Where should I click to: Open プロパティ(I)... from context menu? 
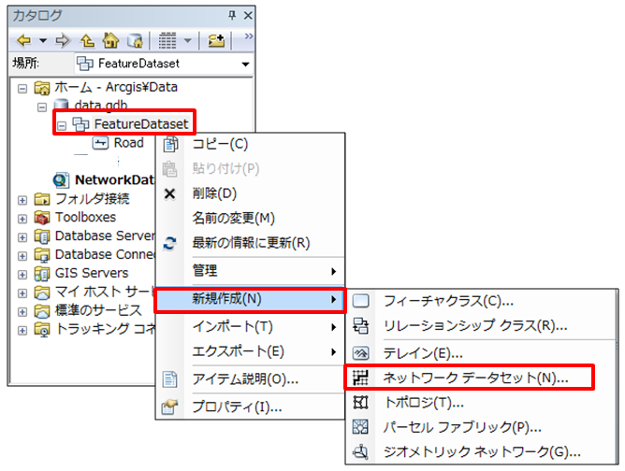coord(237,407)
